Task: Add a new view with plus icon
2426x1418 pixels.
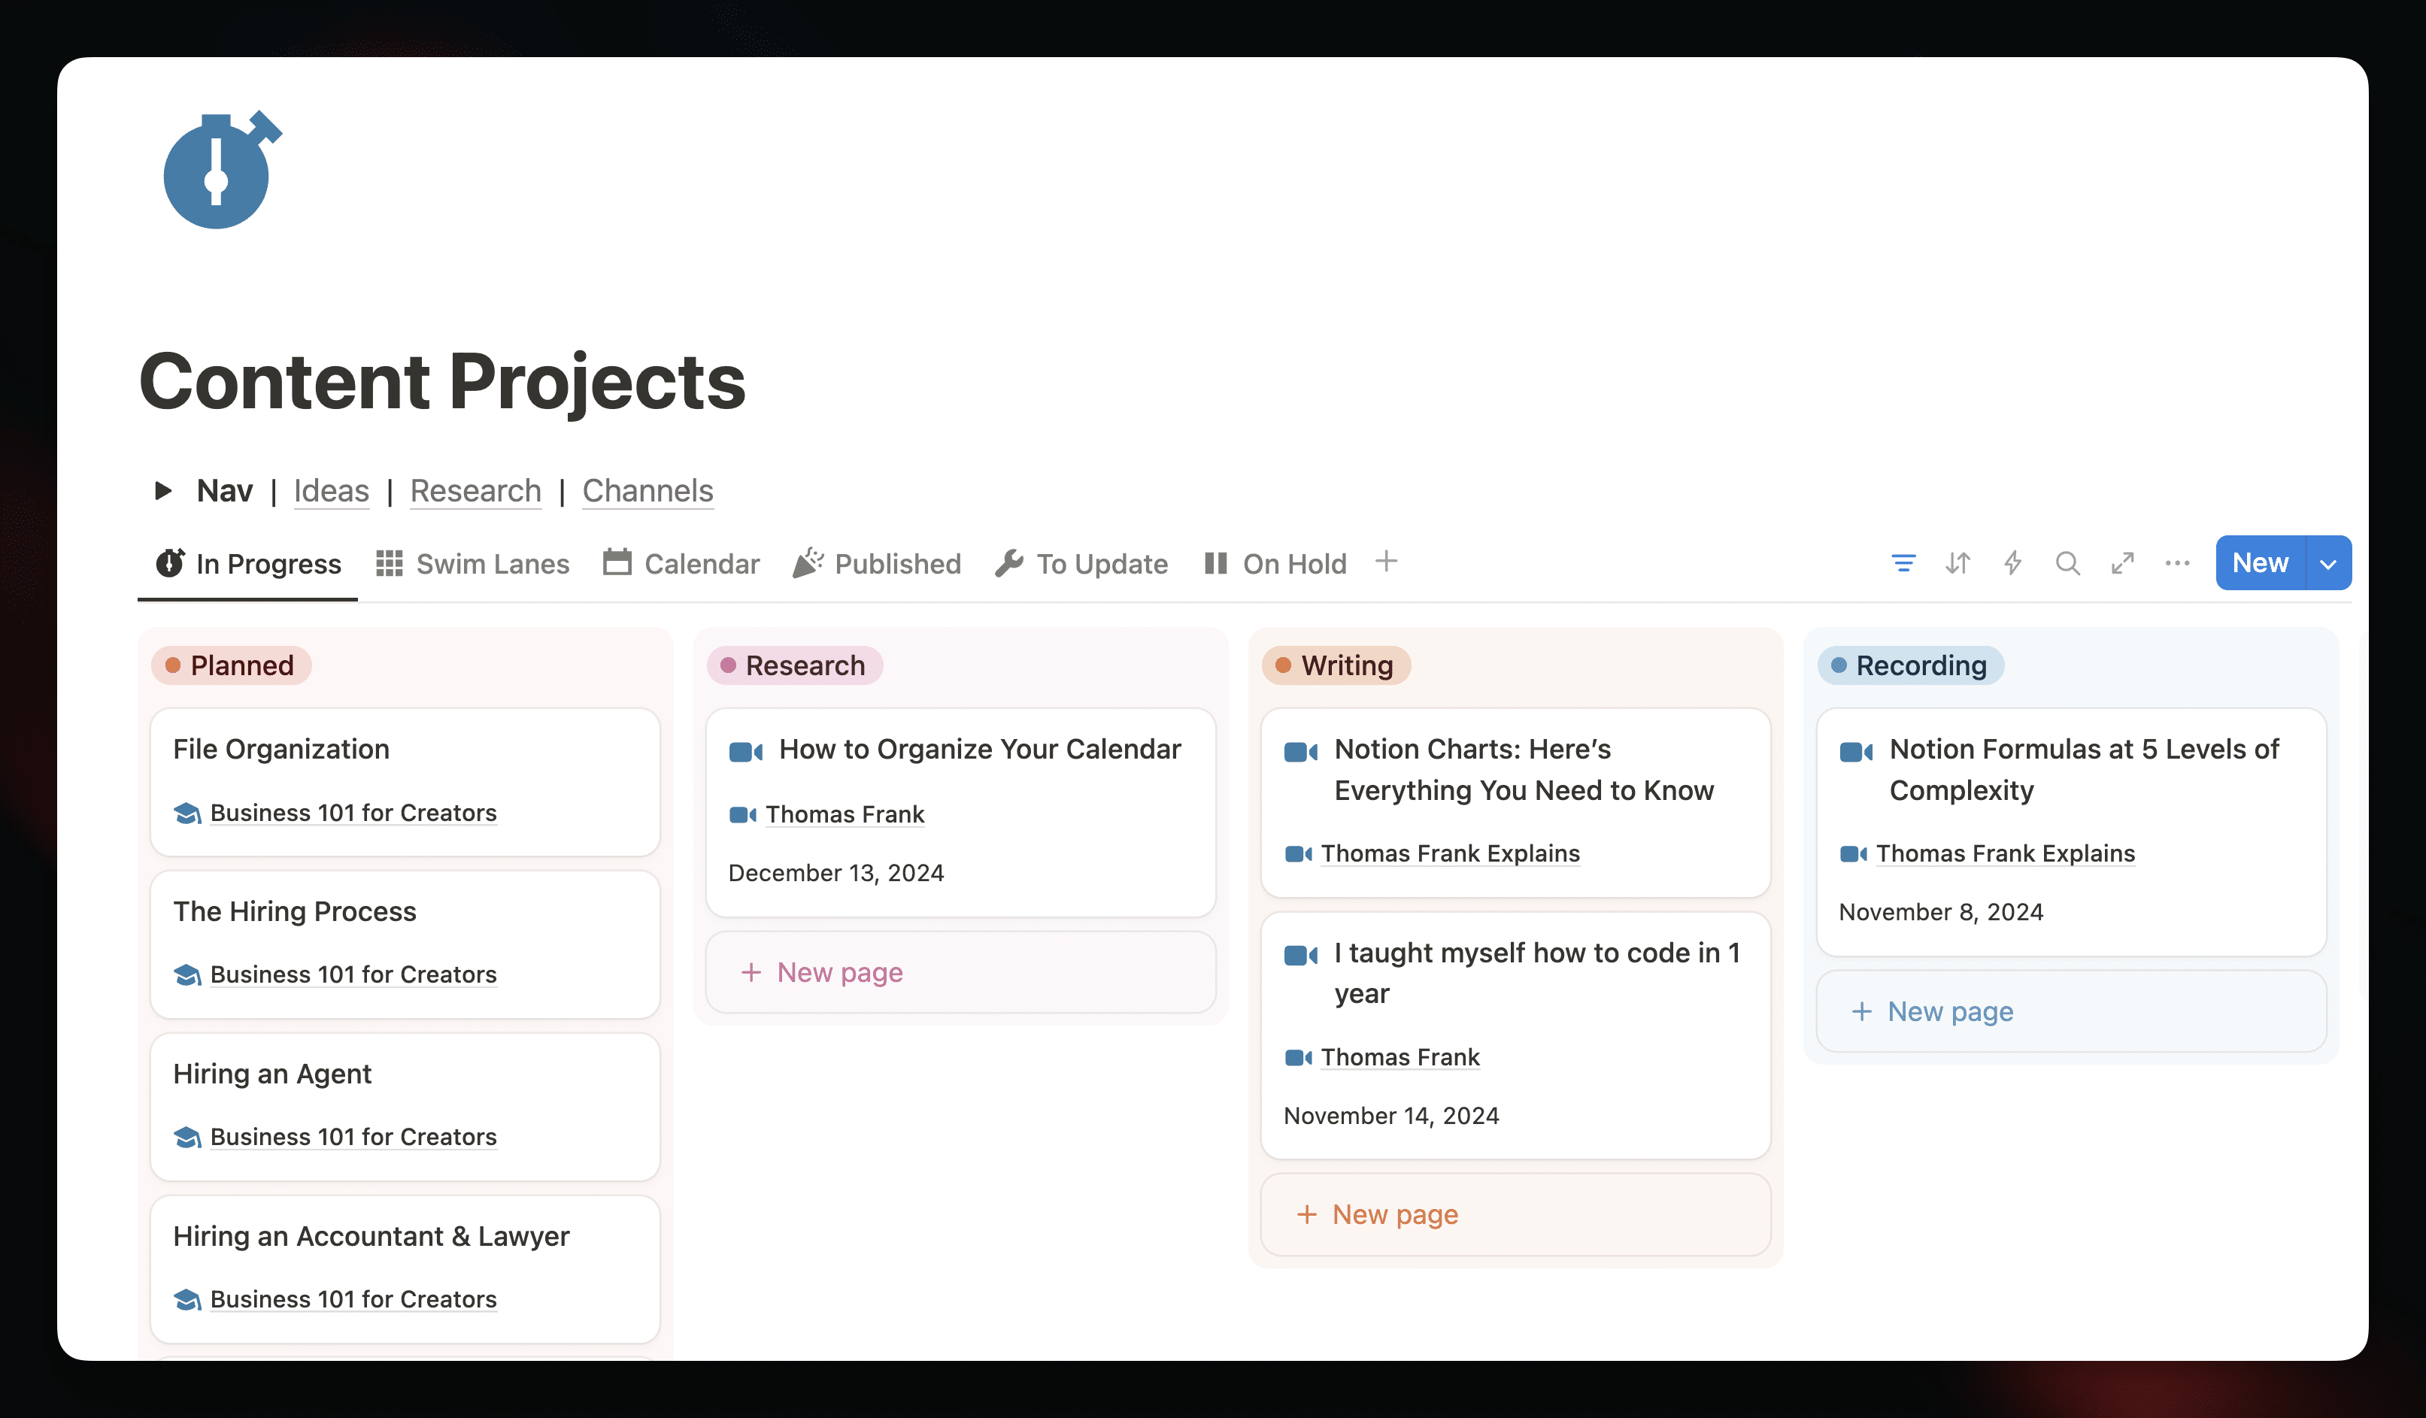Action: coord(1386,561)
